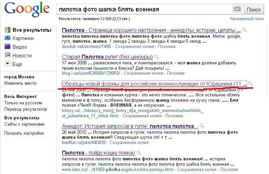Click preview magnifier beside the Юдашкина result
269x174 pixels.
coord(250,83)
